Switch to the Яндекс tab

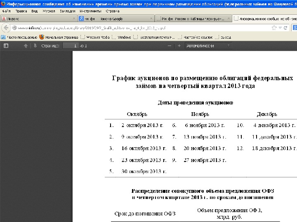click(39, 18)
